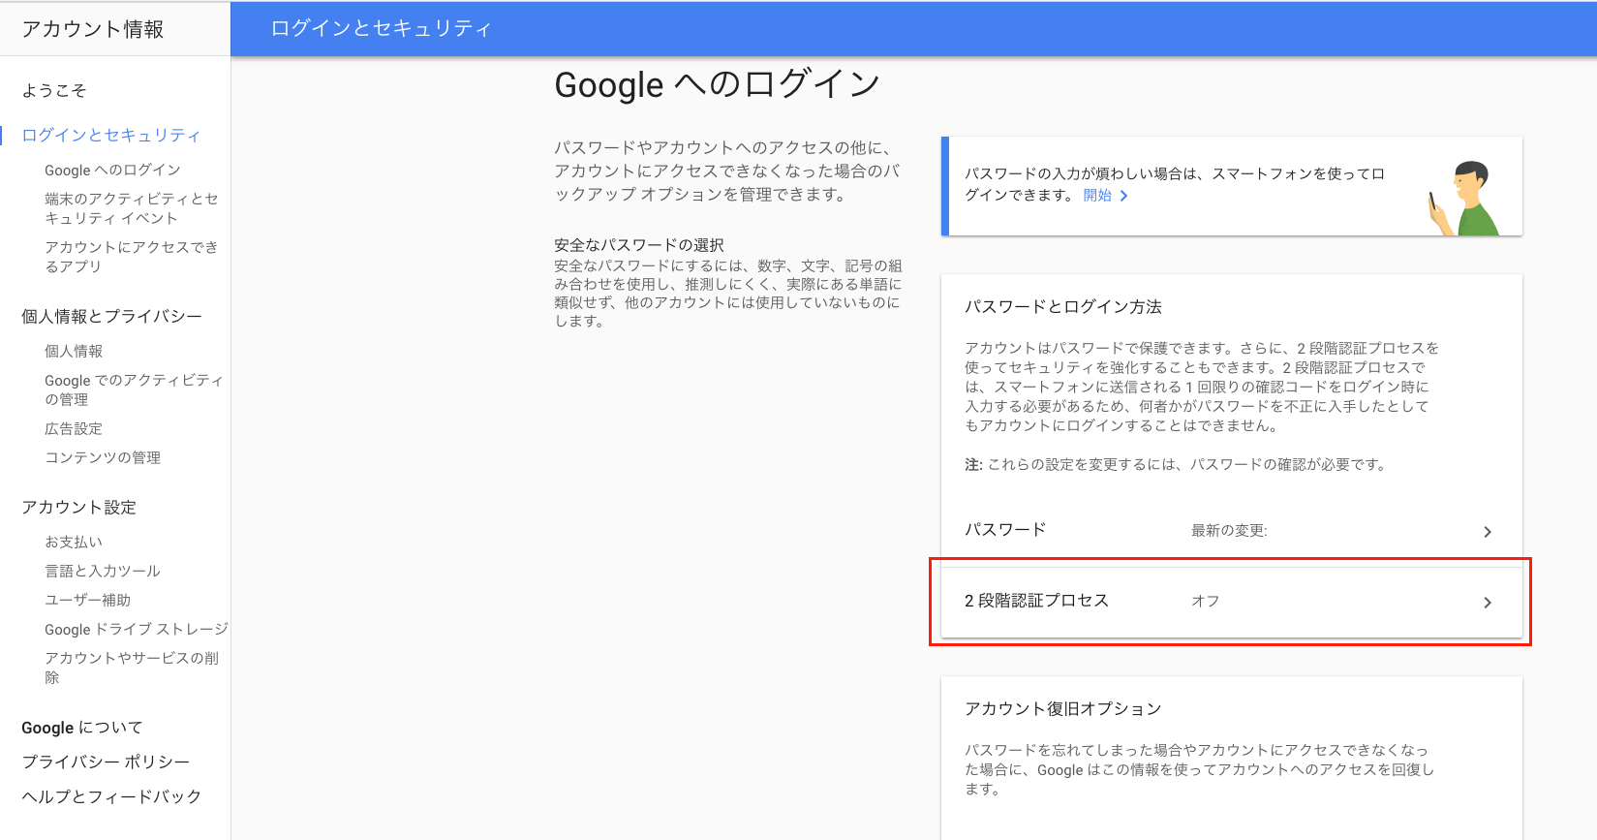Open 個人情報 sidebar item
The width and height of the screenshot is (1597, 840).
tap(74, 351)
